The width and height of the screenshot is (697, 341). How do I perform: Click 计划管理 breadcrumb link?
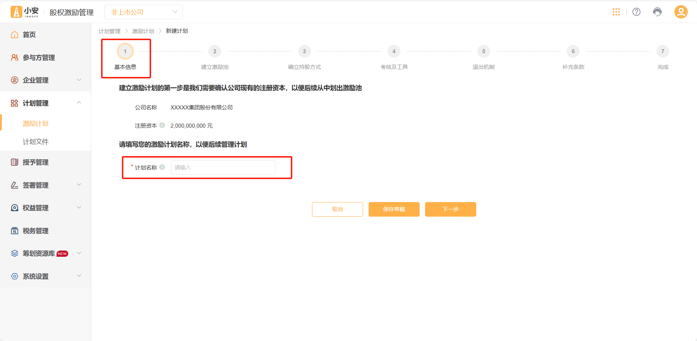tap(109, 31)
